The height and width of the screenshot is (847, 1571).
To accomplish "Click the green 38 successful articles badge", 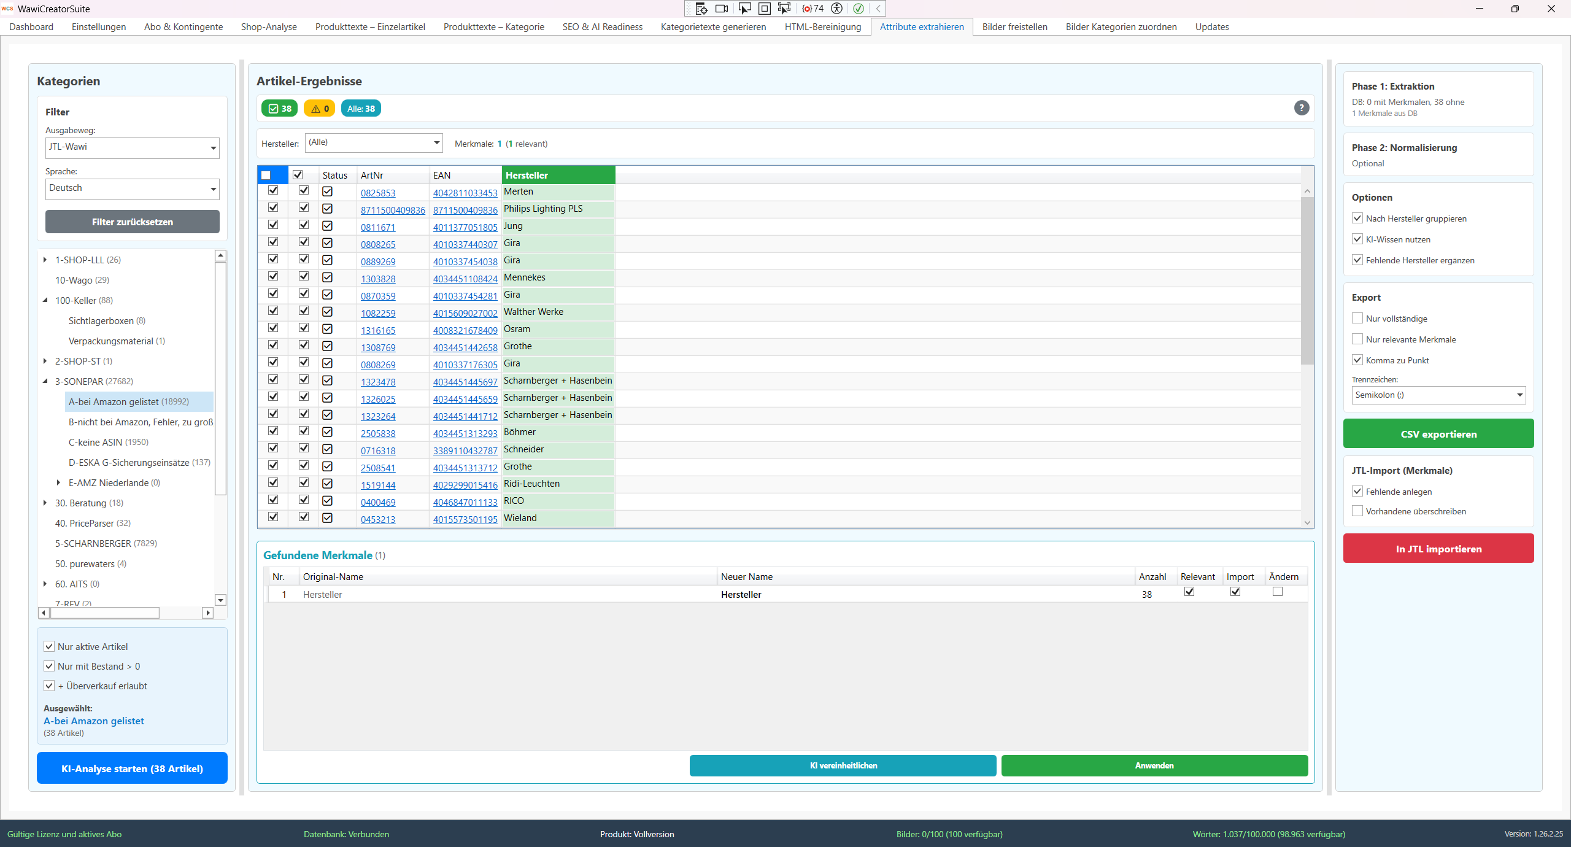I will [x=280, y=109].
